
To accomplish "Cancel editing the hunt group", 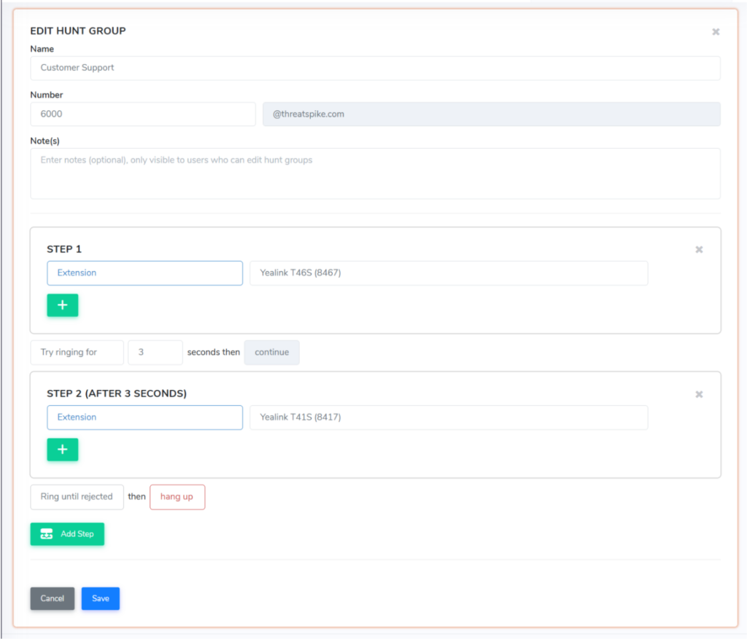I will tap(53, 598).
